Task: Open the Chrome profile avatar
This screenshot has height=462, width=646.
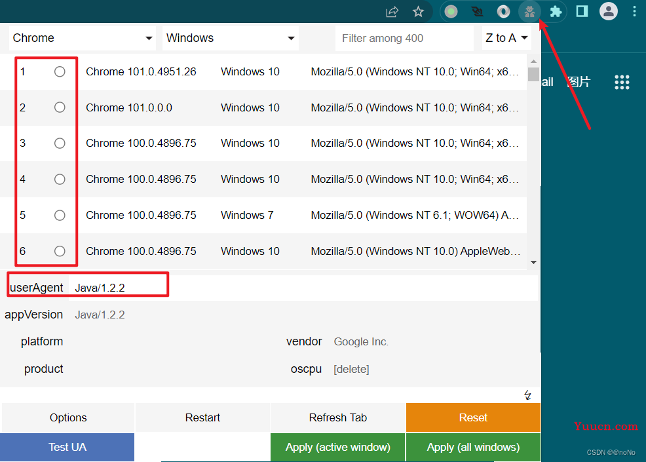Action: pyautogui.click(x=609, y=11)
